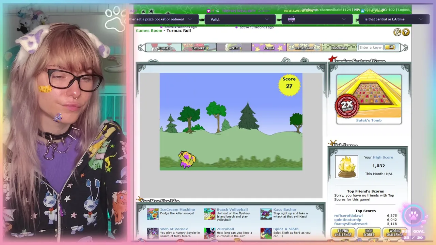This screenshot has width=436, height=245.
Task: Open the Zurroball game link
Action: tap(225, 229)
